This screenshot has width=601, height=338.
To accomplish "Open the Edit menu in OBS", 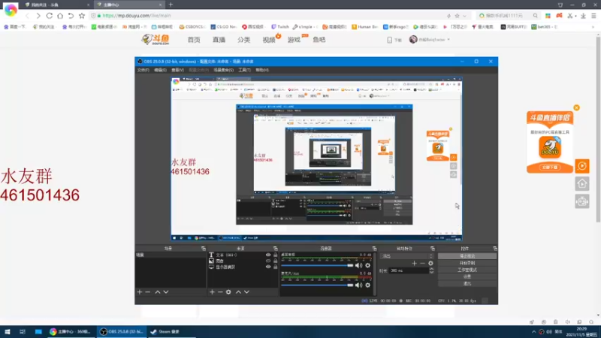I will click(x=160, y=70).
